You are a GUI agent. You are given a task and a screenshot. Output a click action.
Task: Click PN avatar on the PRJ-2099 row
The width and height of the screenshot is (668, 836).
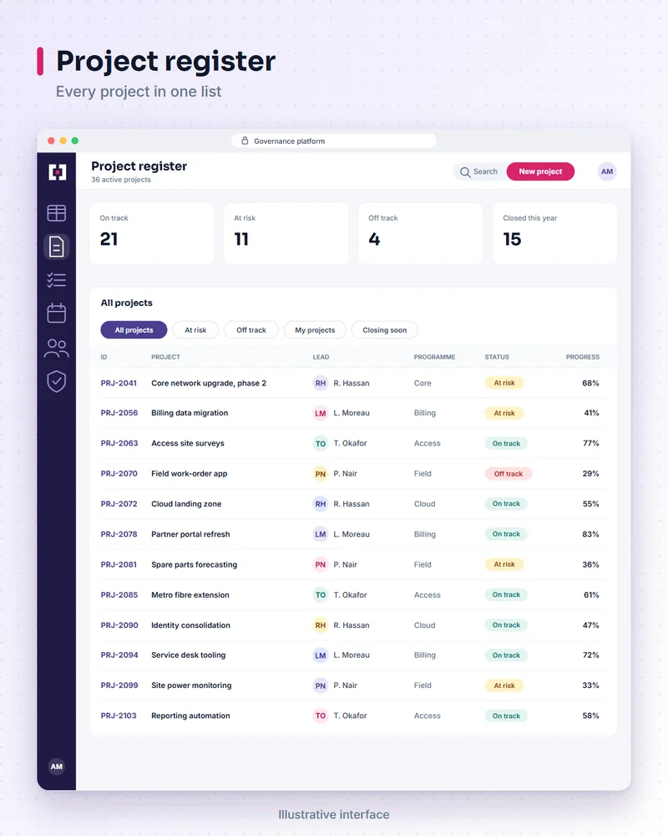click(x=320, y=686)
